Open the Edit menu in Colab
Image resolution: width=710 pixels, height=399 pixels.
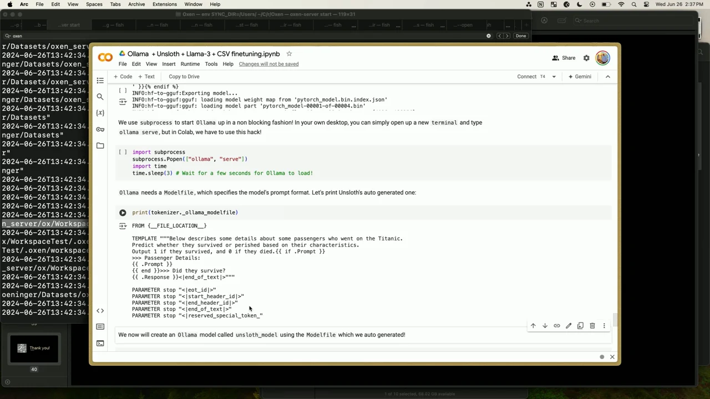(x=136, y=64)
